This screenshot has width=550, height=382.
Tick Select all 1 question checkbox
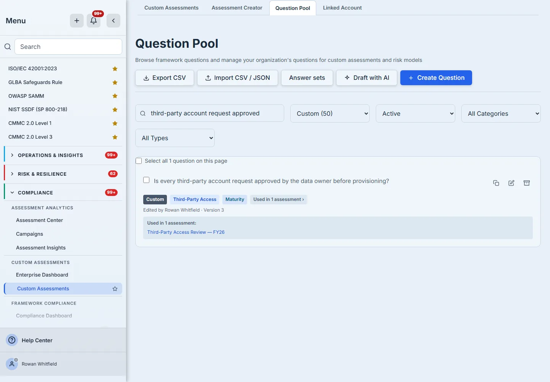coord(139,161)
